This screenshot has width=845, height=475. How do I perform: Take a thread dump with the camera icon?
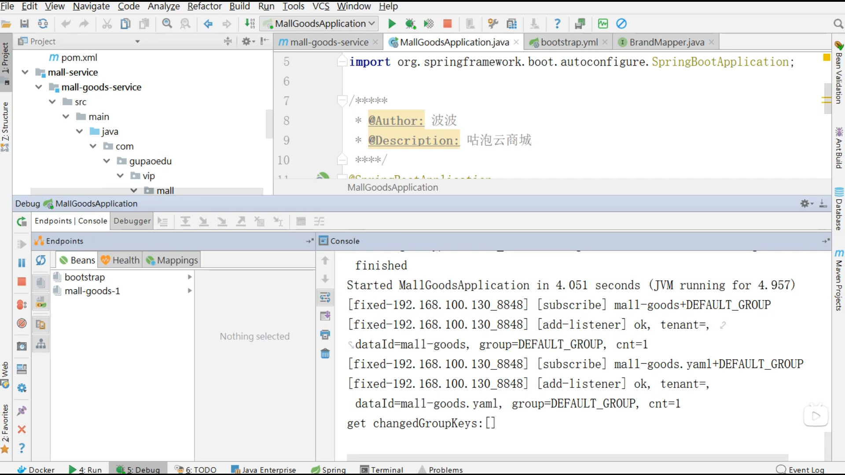pos(22,346)
